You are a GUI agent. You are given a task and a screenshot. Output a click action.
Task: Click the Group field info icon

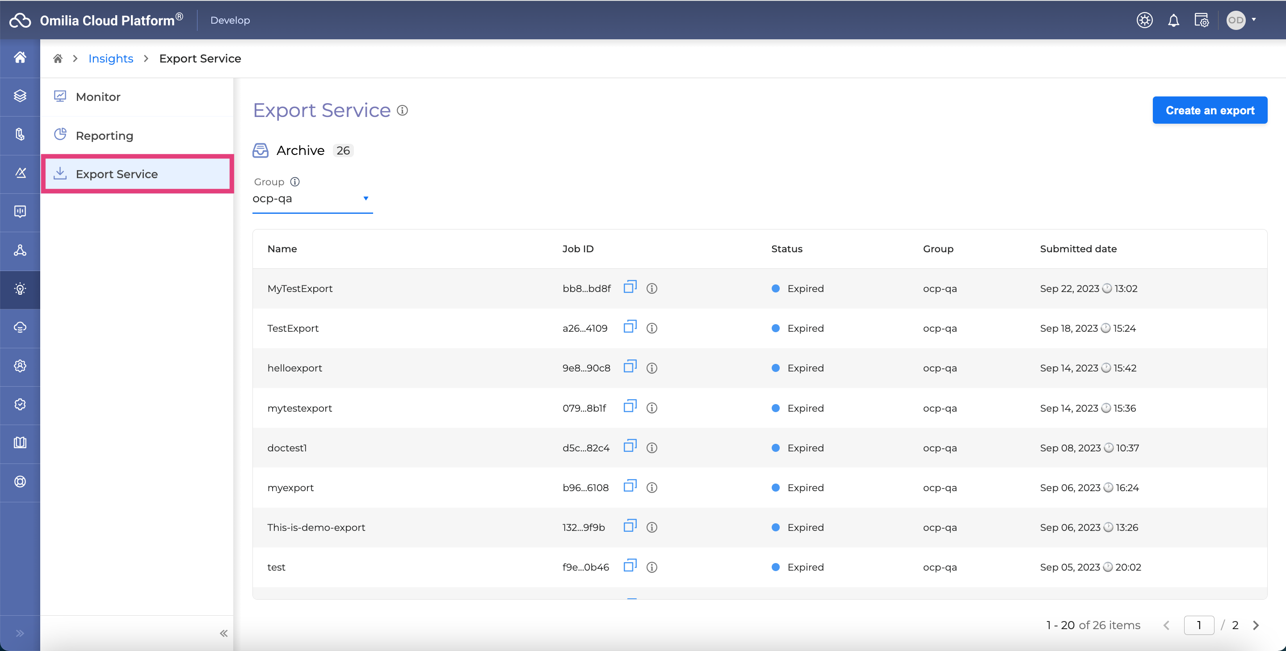click(295, 182)
